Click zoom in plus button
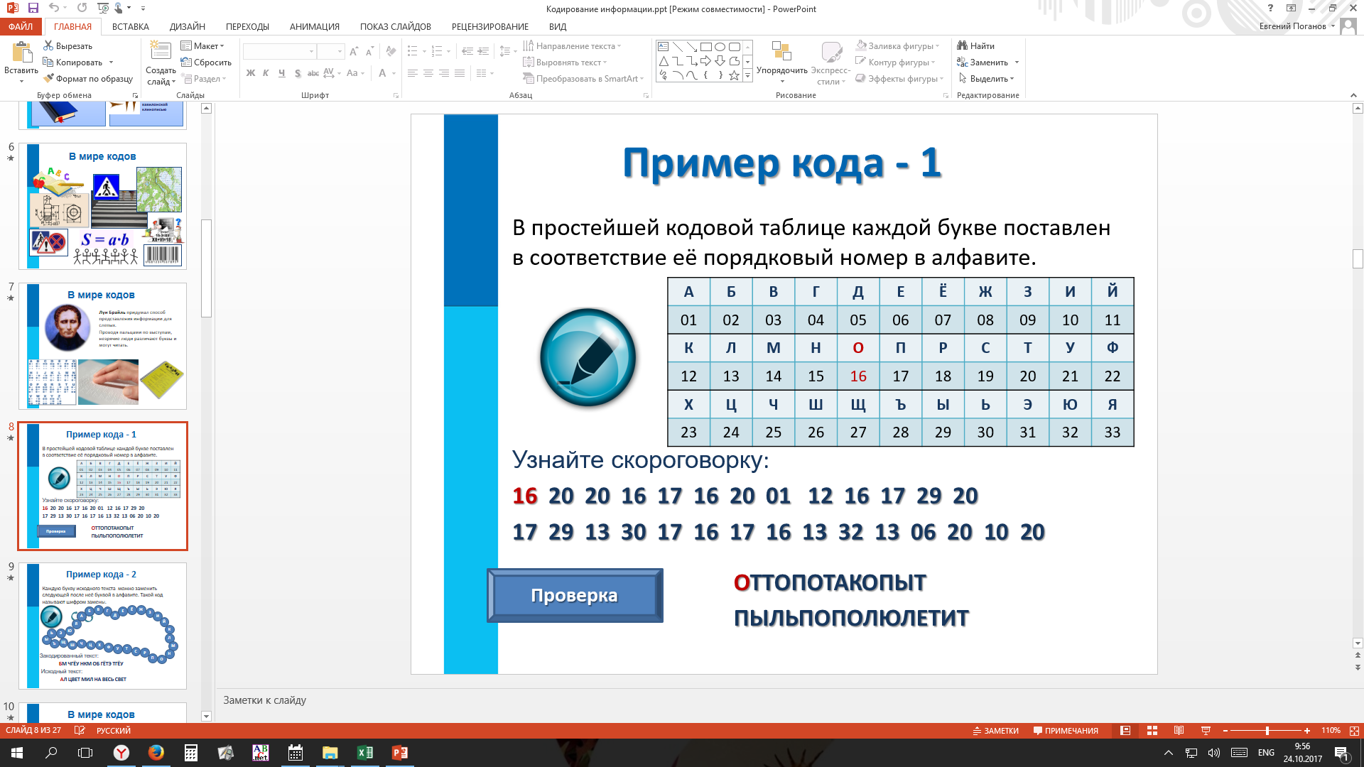Screen dimensions: 1364x767 pos(1307,731)
